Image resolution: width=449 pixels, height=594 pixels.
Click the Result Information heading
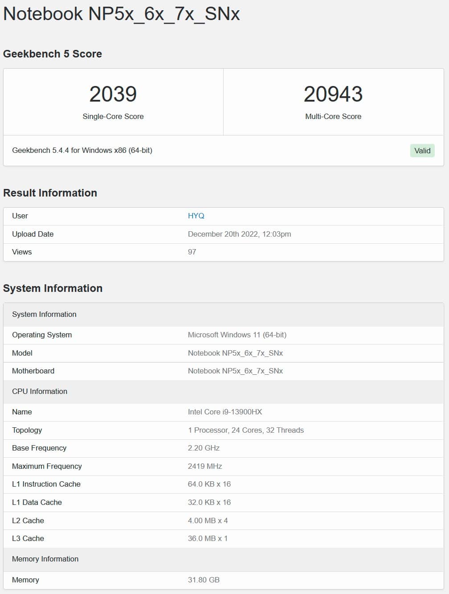50,193
